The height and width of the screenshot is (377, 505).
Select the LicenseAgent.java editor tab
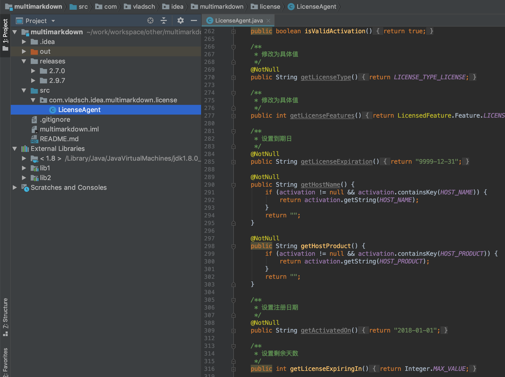point(239,20)
